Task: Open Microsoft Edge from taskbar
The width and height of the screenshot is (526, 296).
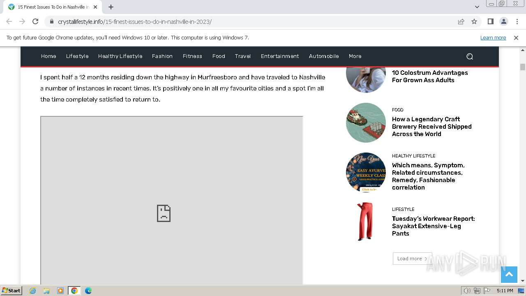Action: [88, 291]
